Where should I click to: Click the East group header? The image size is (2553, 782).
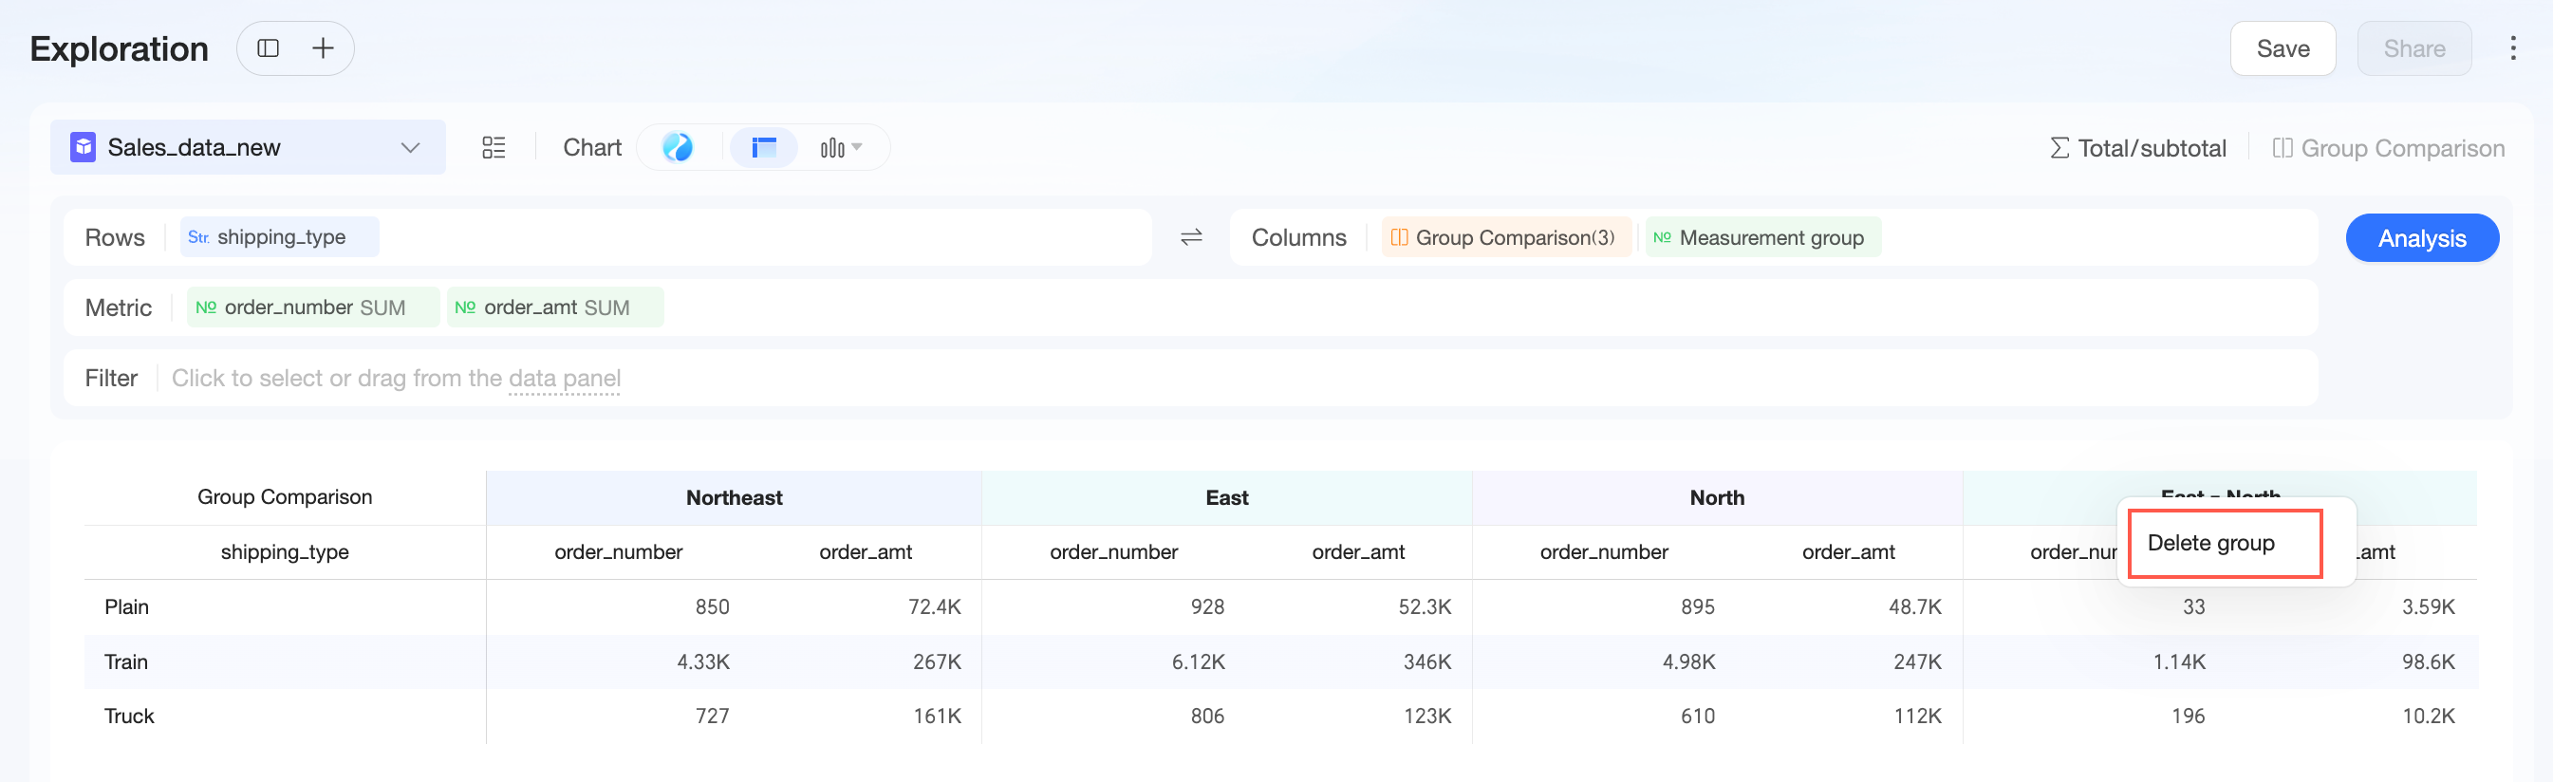[1227, 497]
